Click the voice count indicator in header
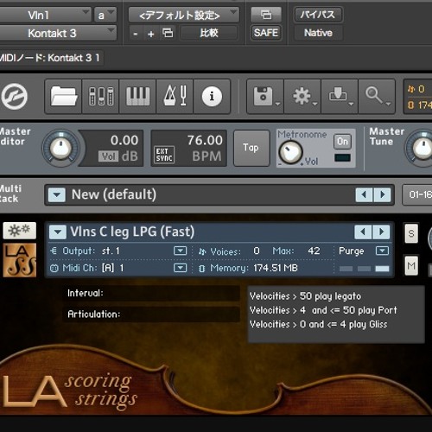The height and width of the screenshot is (432, 432). pyautogui.click(x=417, y=89)
